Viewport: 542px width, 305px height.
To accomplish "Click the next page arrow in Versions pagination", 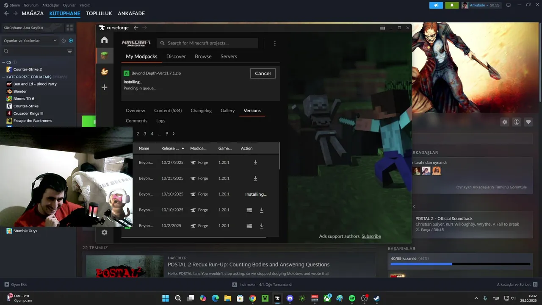I will 174,133.
